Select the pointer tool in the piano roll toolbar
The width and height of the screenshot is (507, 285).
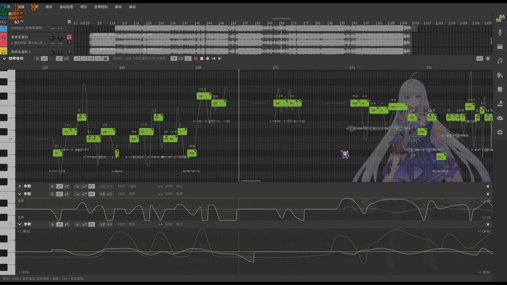point(37,59)
